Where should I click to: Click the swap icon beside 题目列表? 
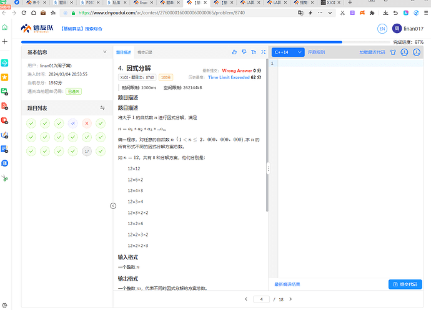coord(102,108)
